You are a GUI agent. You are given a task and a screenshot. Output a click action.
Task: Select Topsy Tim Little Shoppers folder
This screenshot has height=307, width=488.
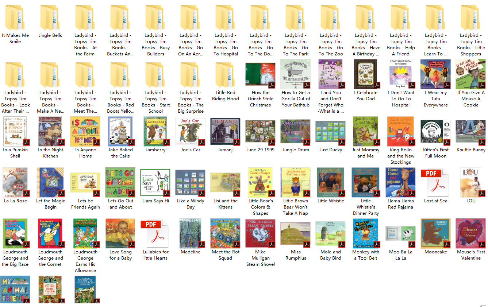coord(470,18)
